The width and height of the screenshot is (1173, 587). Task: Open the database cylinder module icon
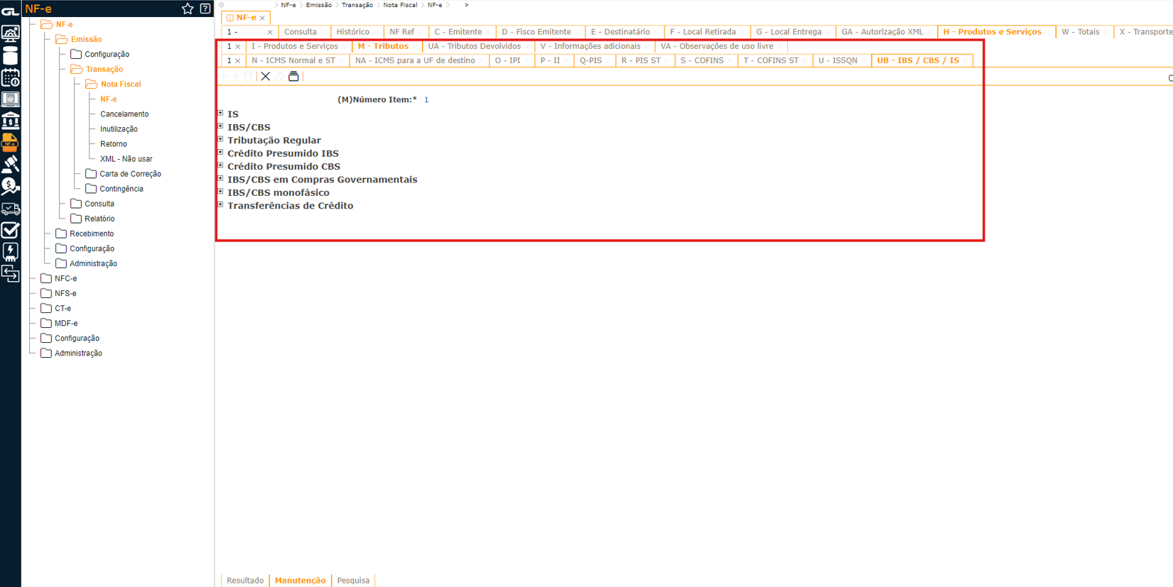click(10, 55)
